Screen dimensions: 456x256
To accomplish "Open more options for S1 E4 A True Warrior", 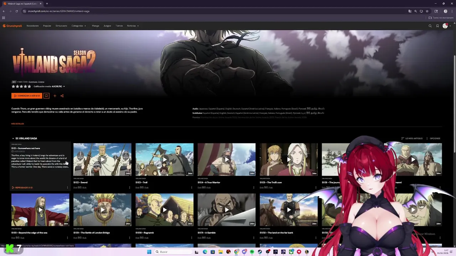I will 254,187.
